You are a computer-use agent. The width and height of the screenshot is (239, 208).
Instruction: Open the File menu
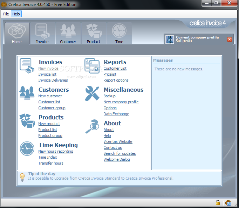tap(6, 14)
